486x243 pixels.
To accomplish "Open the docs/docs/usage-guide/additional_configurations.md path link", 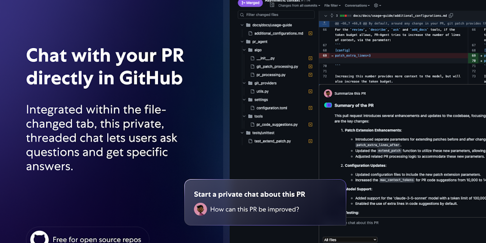I will pyautogui.click(x=400, y=16).
